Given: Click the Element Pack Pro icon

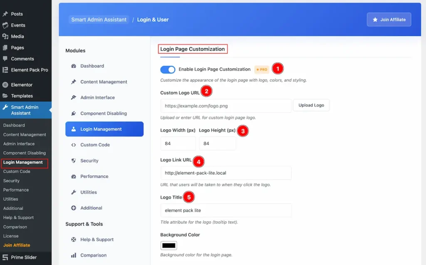Looking at the screenshot, I should point(5,70).
